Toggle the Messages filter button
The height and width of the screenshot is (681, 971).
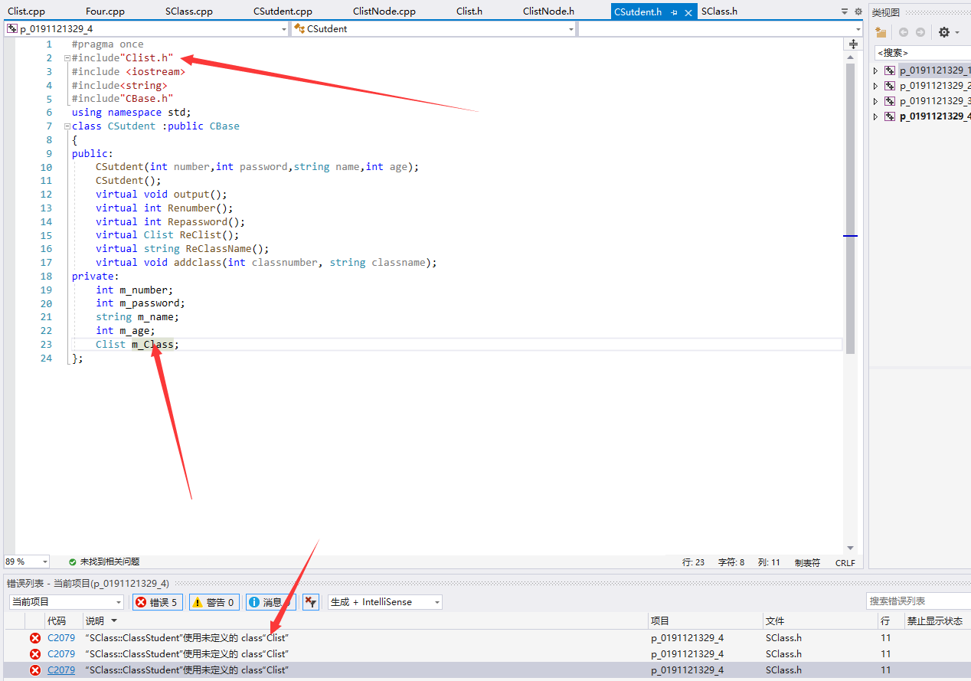coord(270,602)
